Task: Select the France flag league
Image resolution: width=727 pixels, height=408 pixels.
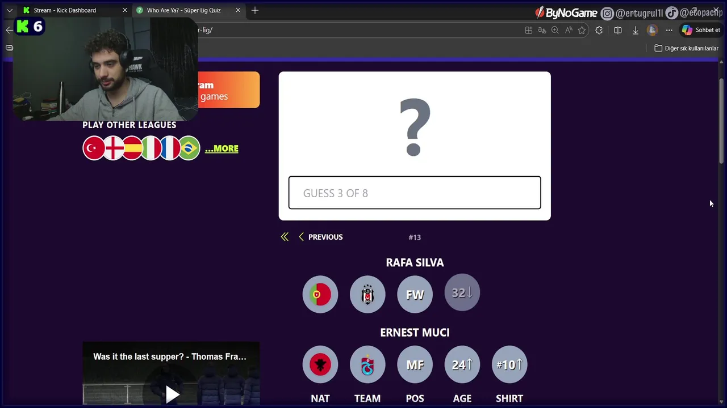Action: 170,148
